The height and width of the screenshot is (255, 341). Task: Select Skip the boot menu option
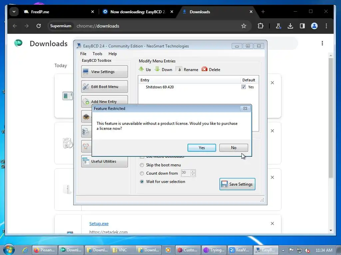point(142,165)
